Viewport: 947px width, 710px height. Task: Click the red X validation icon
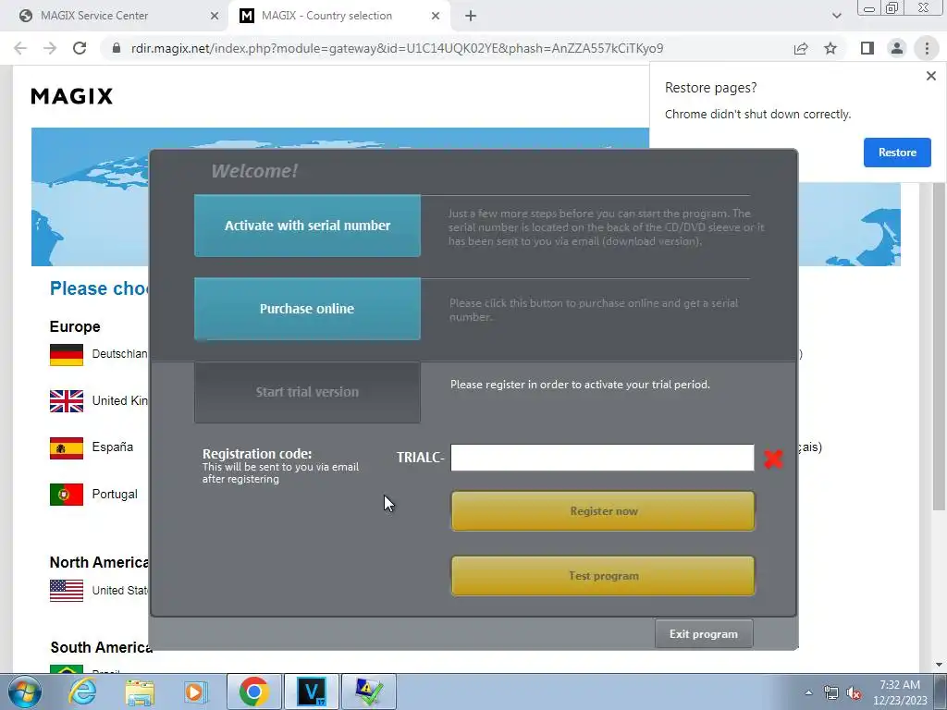(x=773, y=459)
